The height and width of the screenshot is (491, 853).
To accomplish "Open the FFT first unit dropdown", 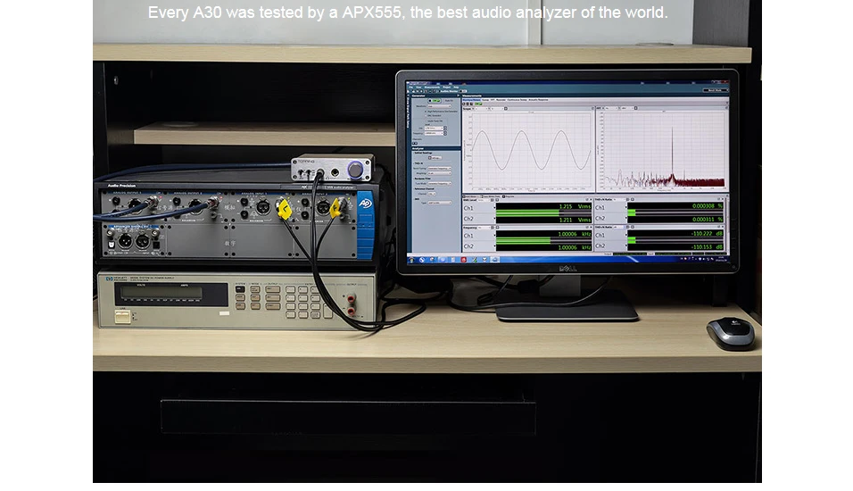I will click(611, 108).
